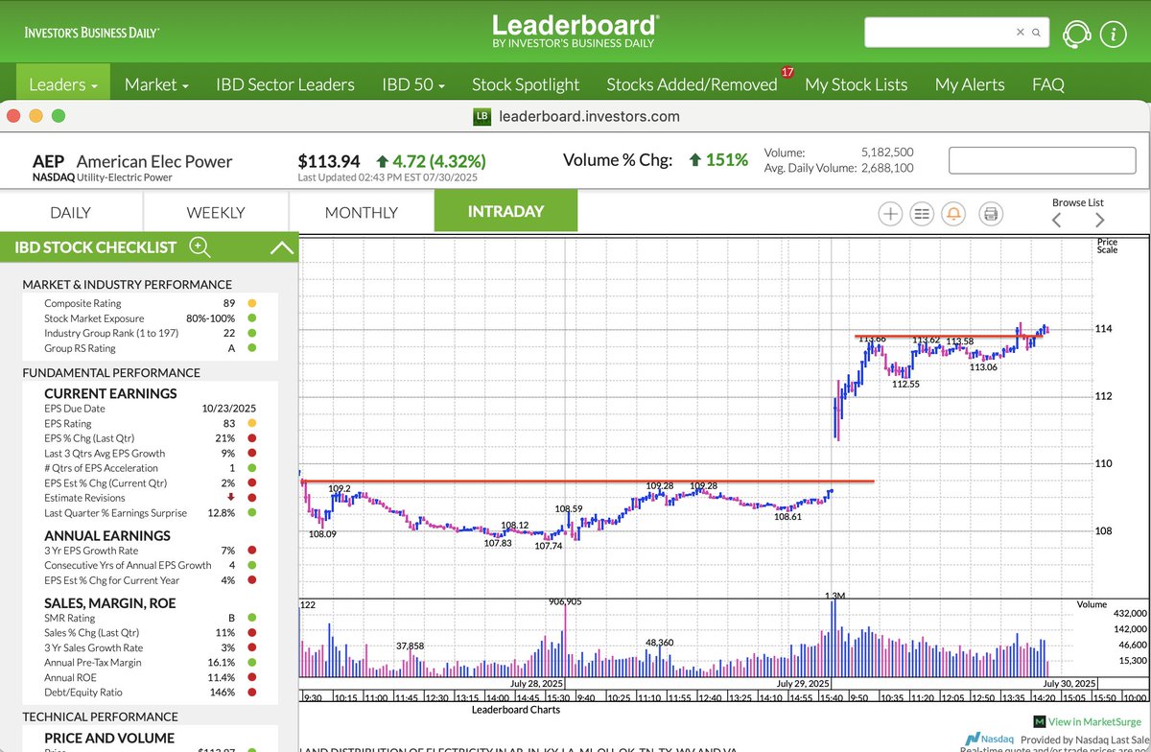
Task: Collapse the IBD Stock Checklist panel
Action: [x=282, y=247]
